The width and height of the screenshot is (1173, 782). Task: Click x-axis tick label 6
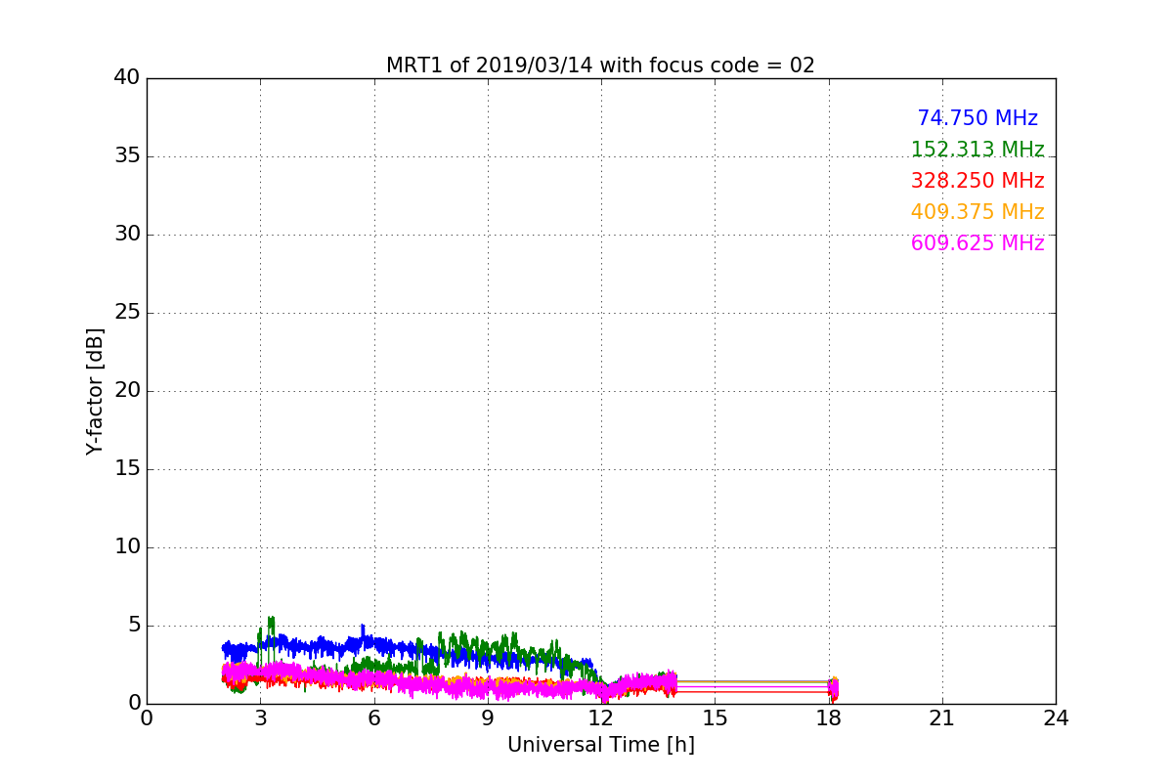[373, 718]
